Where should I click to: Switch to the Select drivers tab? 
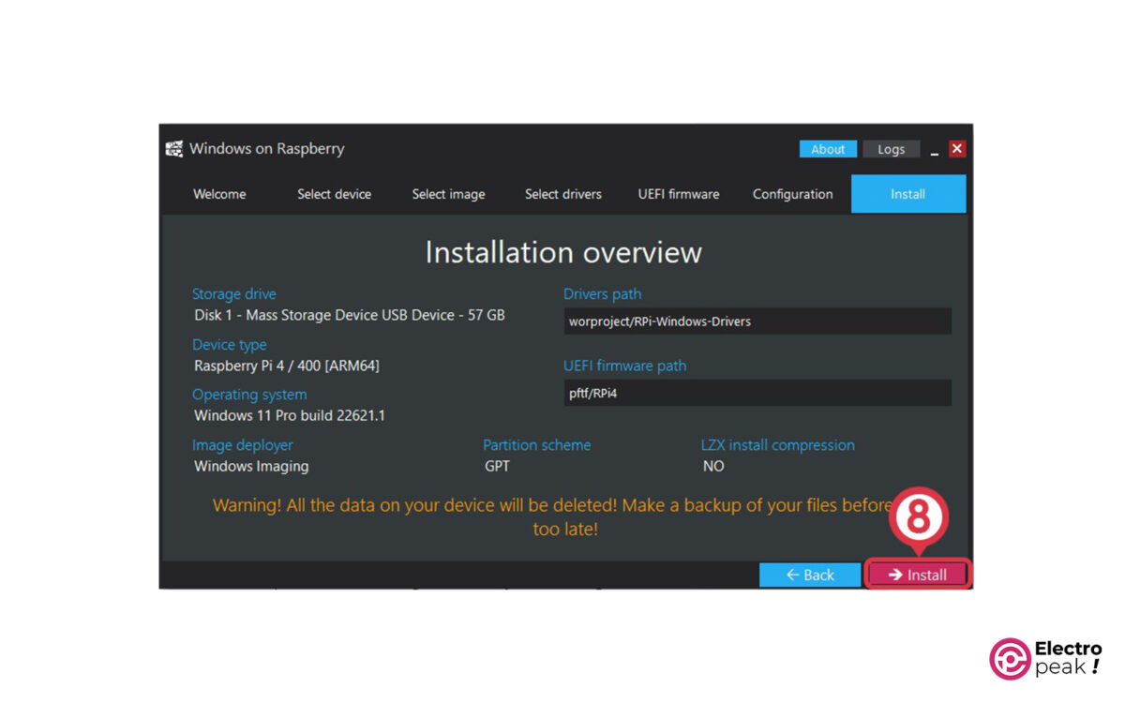pos(563,194)
